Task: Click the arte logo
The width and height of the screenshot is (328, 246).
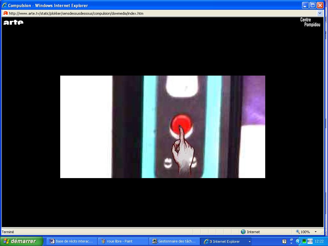Action: pyautogui.click(x=13, y=22)
